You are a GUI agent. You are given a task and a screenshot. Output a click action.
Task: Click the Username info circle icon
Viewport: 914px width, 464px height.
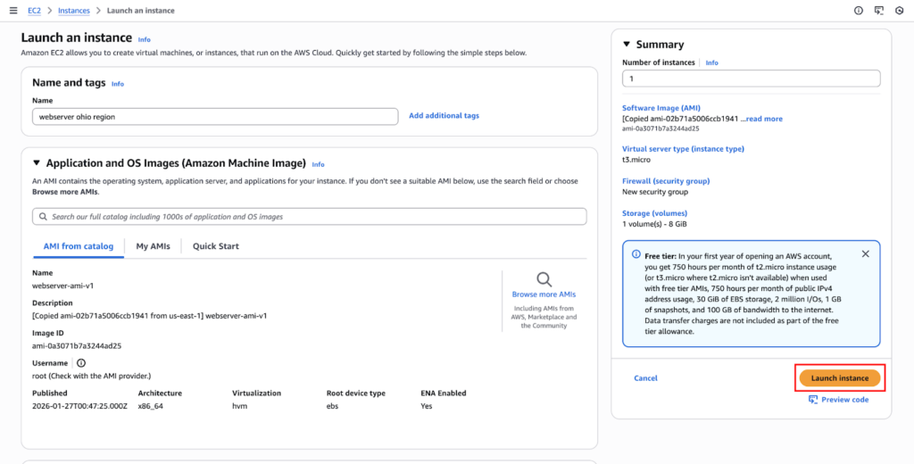point(81,363)
